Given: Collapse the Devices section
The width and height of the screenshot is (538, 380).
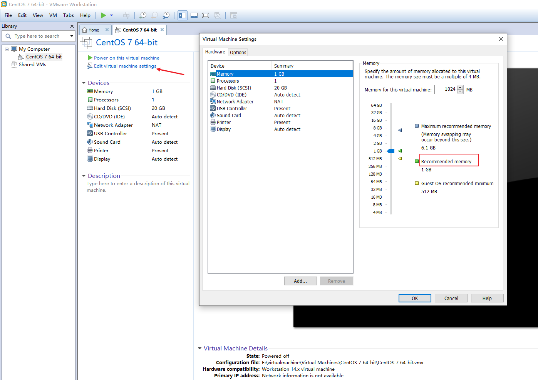Looking at the screenshot, I should click(84, 83).
